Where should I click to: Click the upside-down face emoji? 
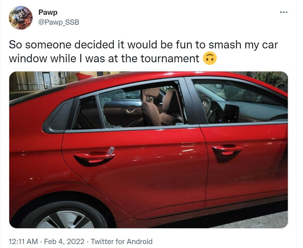click(x=210, y=58)
